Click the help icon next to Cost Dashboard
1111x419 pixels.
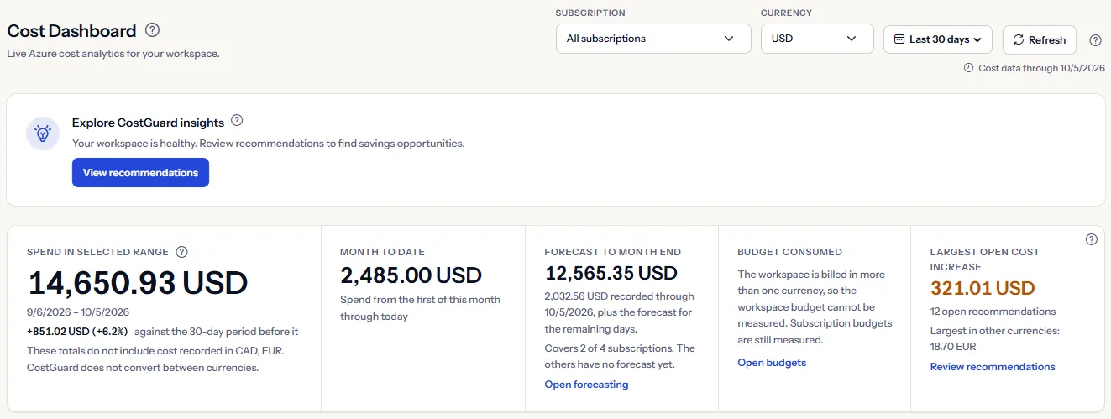pos(152,30)
